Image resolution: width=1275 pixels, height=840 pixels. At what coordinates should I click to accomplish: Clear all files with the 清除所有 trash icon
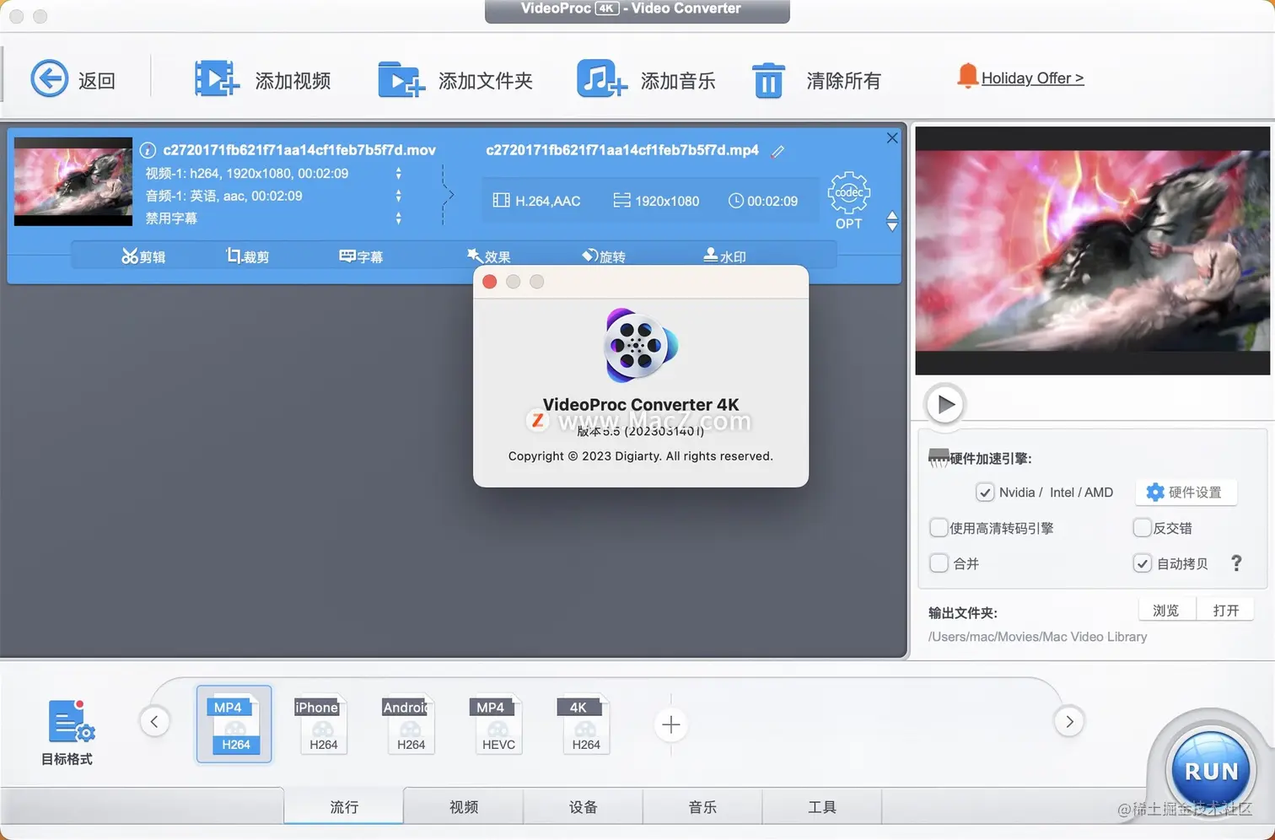768,80
